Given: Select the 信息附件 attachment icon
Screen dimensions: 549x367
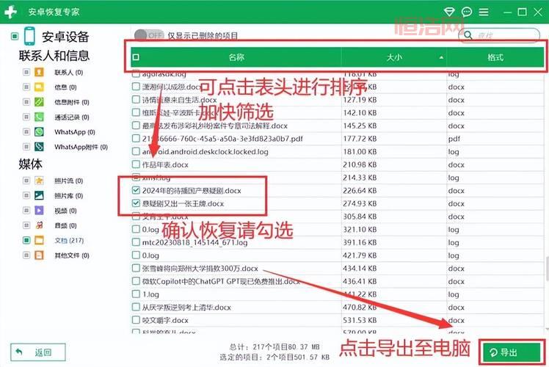Looking at the screenshot, I should (x=40, y=102).
